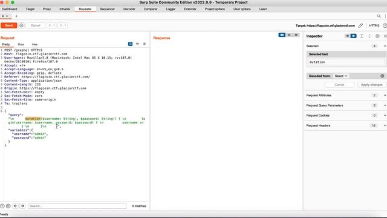
Task: Open the Sequencer tab
Action: [x=108, y=9]
